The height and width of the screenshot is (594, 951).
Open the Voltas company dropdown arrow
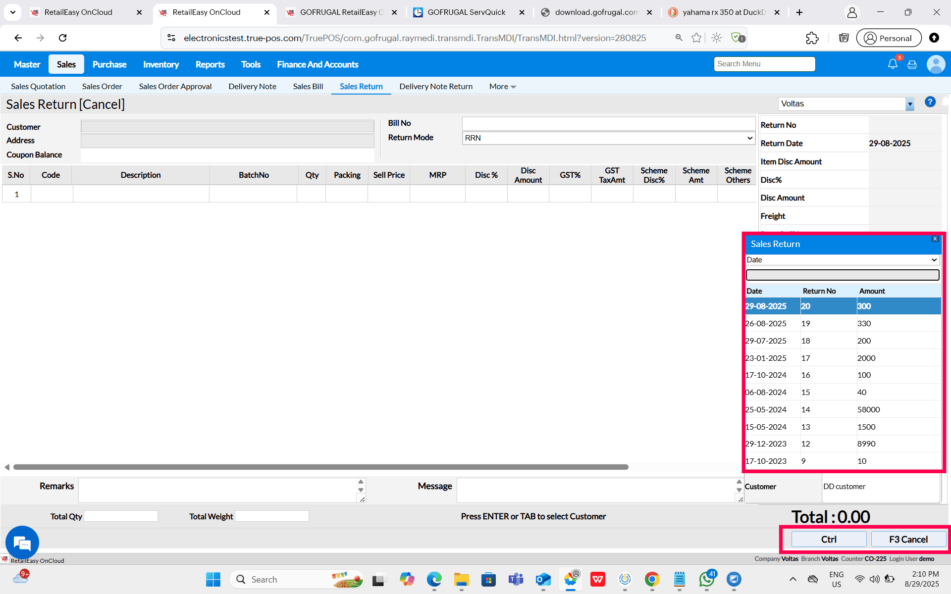coord(909,104)
